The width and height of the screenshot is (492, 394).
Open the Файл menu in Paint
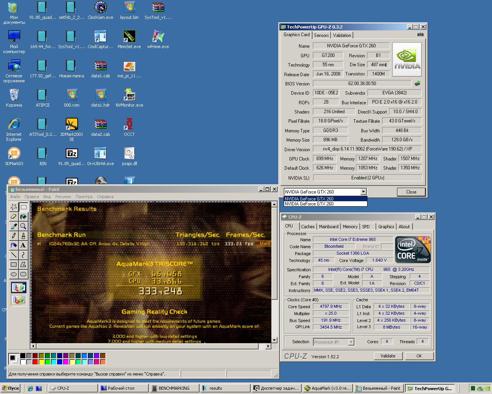[15, 197]
